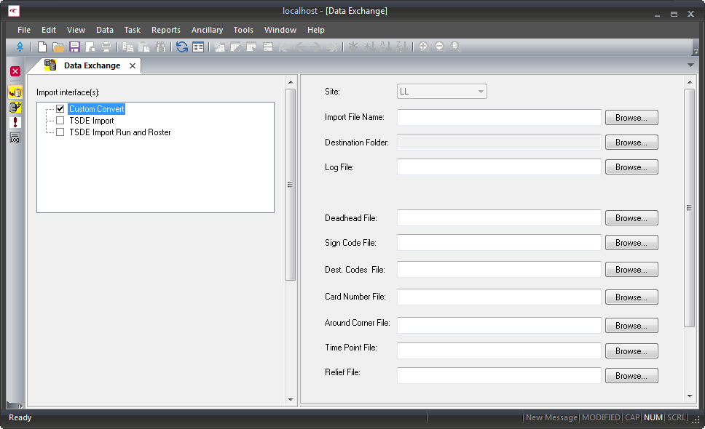Image resolution: width=705 pixels, height=429 pixels.
Task: Check TSDE Import Run and Roster
Action: (x=60, y=132)
